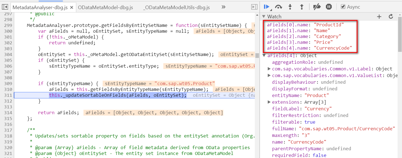
Task: Step out of current function
Action: (302, 7)
